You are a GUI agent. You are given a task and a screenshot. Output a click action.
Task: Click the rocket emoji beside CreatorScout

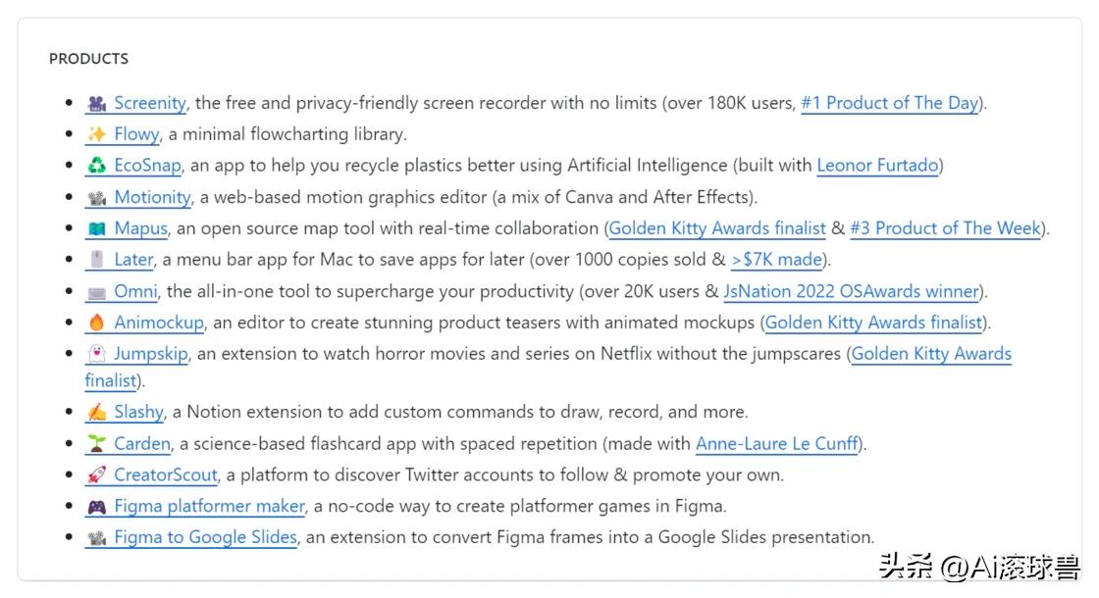point(96,475)
